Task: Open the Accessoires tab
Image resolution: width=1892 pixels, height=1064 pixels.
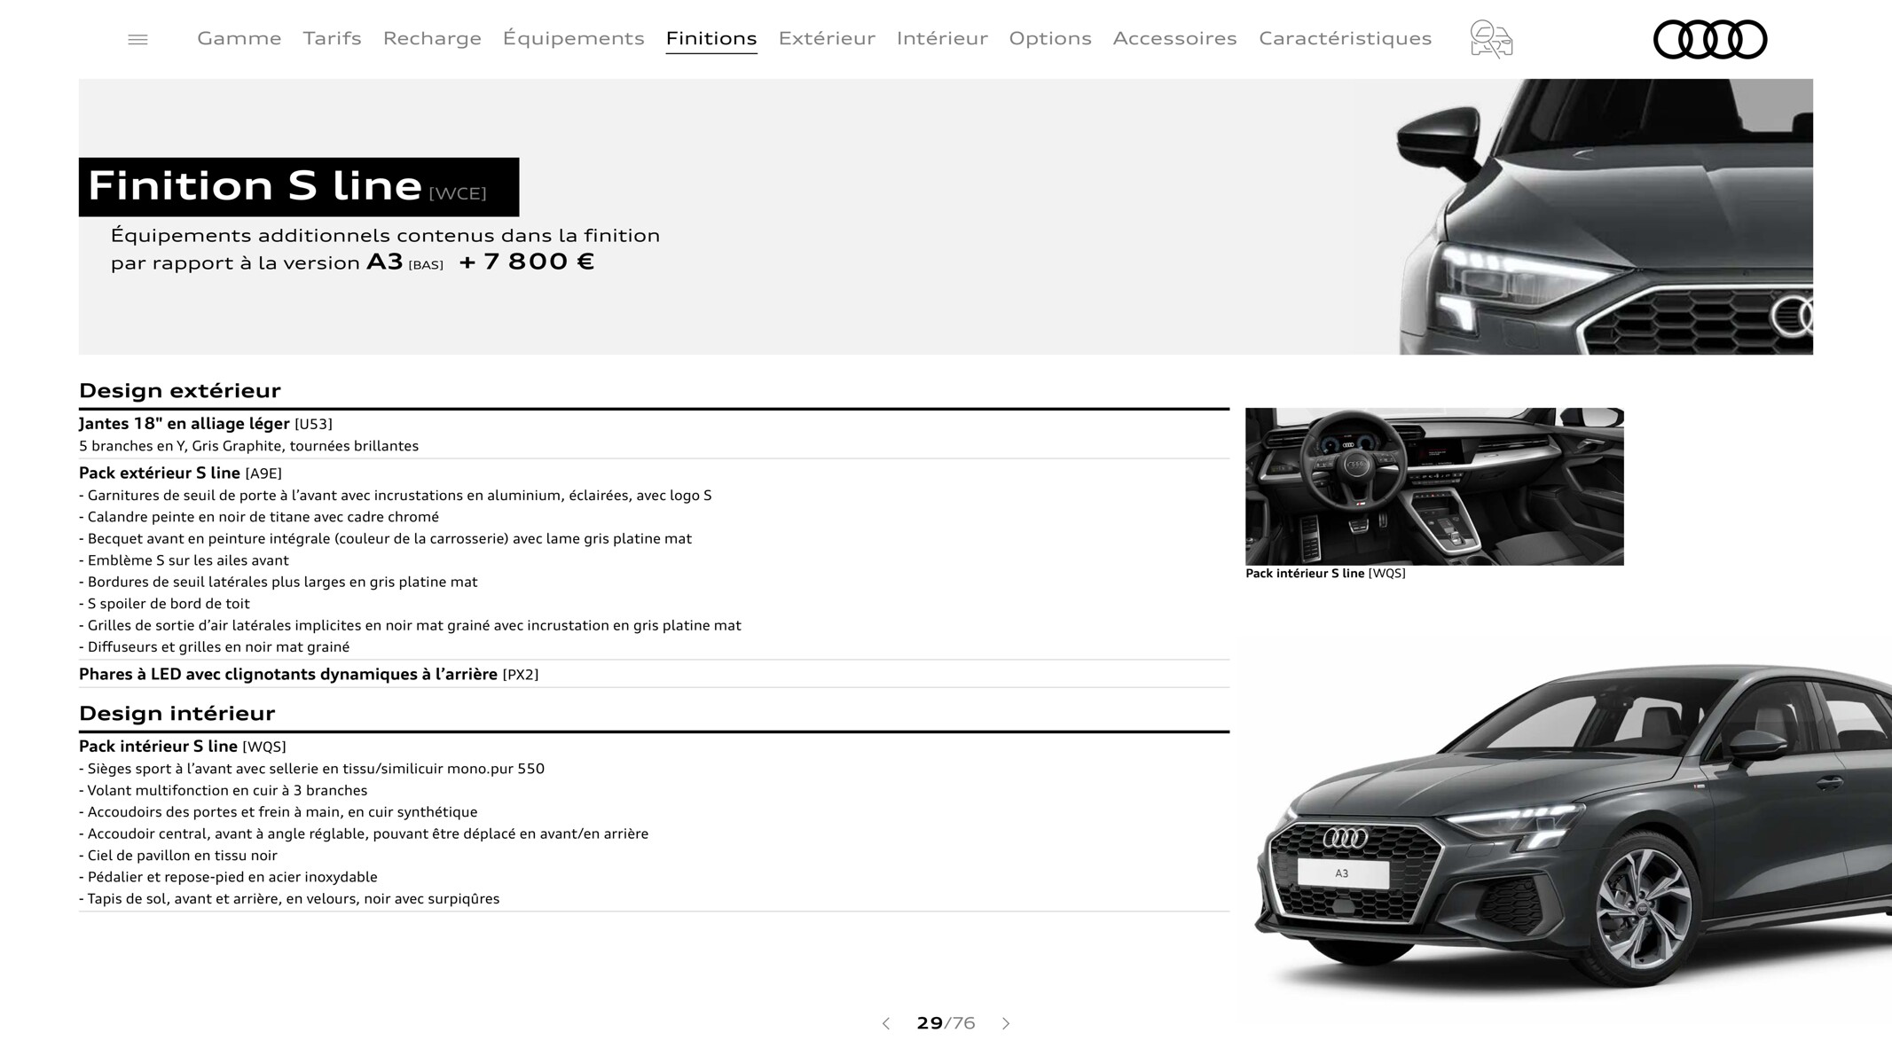Action: (1174, 38)
